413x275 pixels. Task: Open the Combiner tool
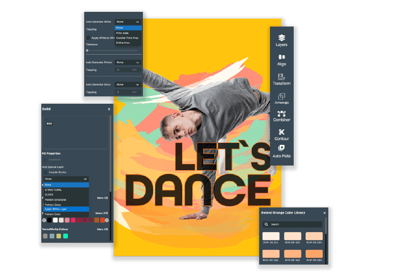click(281, 116)
